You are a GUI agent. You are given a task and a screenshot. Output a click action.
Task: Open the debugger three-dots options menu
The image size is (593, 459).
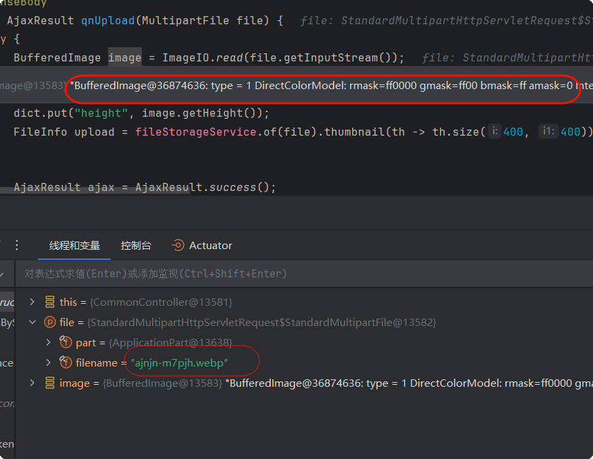click(18, 245)
